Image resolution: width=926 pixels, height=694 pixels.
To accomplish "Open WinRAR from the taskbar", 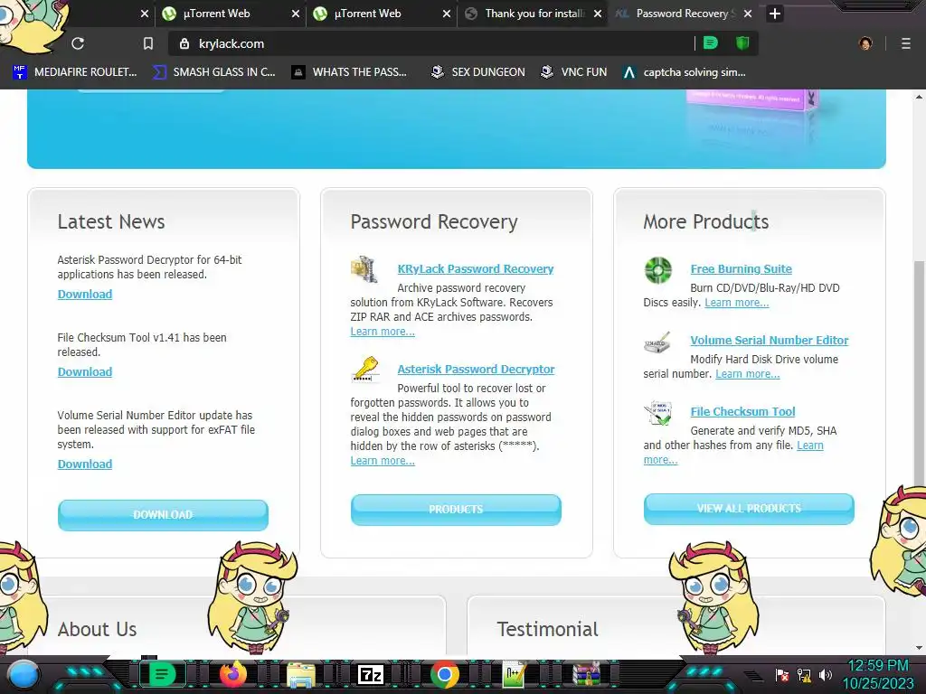I will coord(587,674).
